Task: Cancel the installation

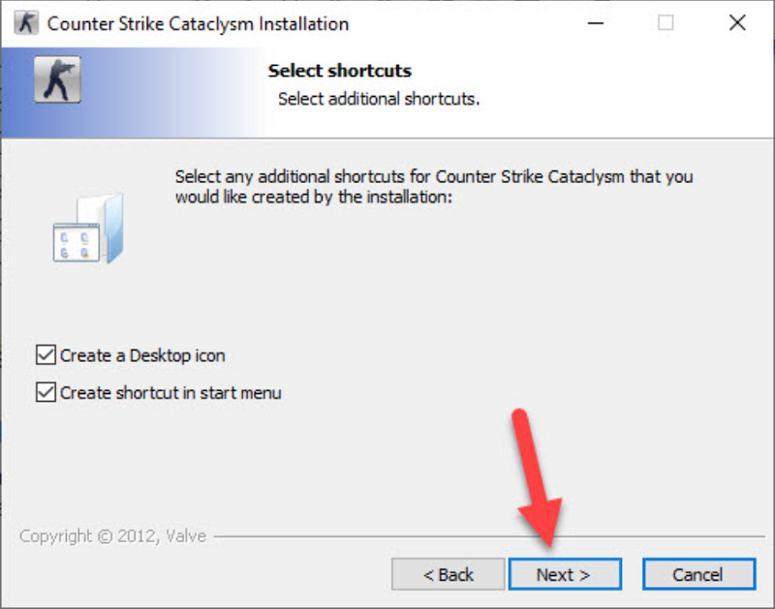Action: tap(697, 574)
